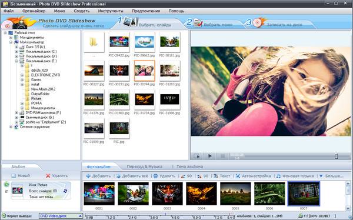Click the preview Play button
Viewport: 353px width, 220px height.
pyautogui.click(x=210, y=156)
